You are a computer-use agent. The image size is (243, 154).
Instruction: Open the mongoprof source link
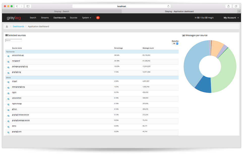(x=16, y=61)
